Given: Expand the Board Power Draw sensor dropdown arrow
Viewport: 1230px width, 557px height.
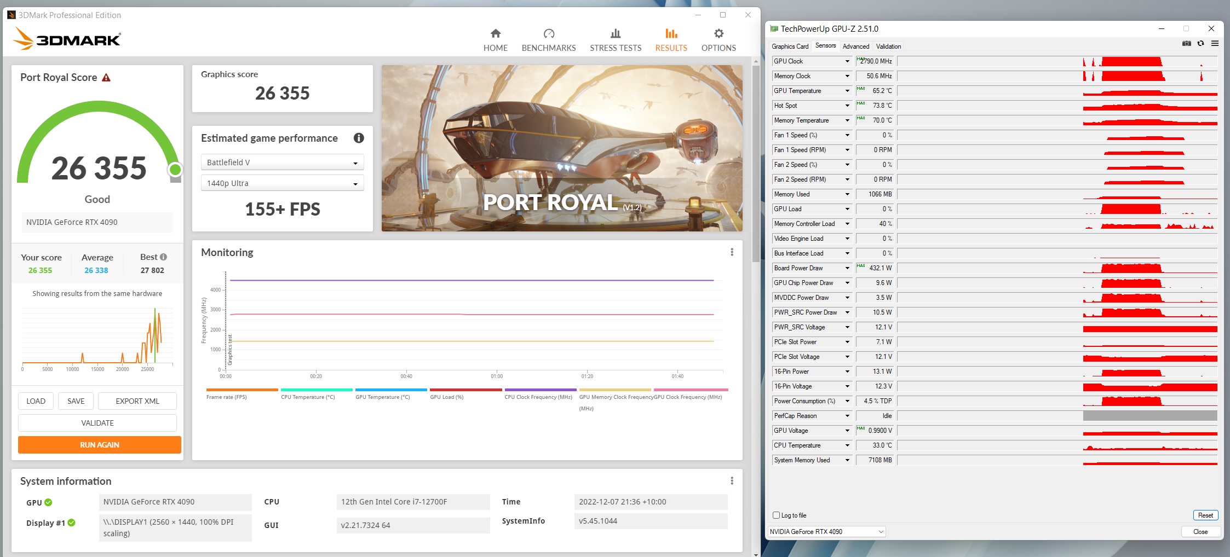Looking at the screenshot, I should [x=847, y=268].
